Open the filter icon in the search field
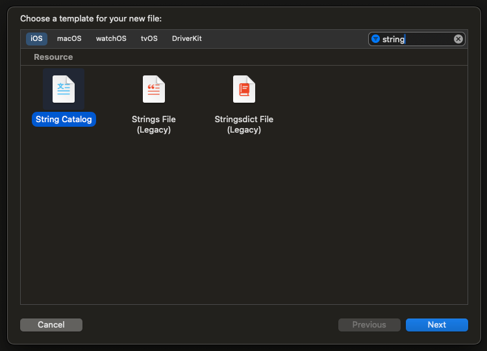Screen dimensions: 487x351 (x=375, y=39)
